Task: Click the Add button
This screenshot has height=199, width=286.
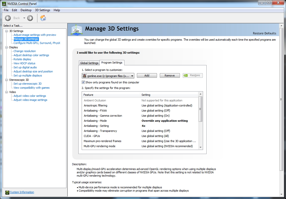Action: tap(147, 75)
